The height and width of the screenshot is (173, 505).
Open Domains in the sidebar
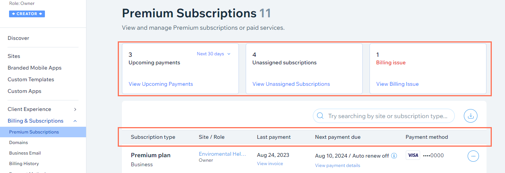(18, 143)
